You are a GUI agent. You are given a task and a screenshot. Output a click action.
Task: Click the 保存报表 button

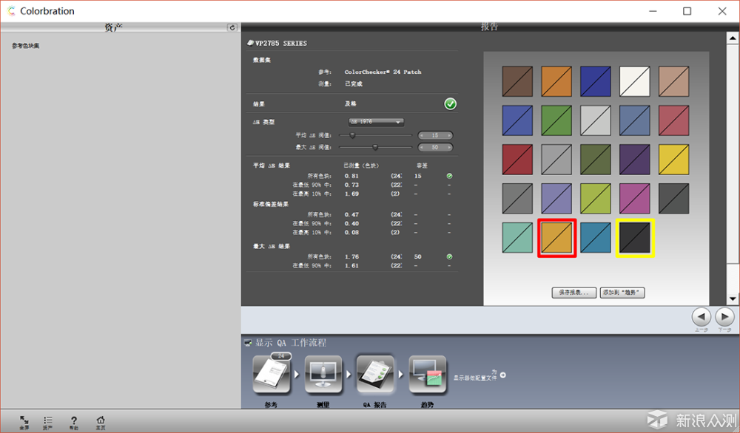574,293
